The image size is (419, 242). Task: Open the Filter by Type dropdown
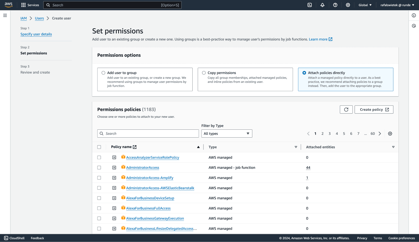227,134
